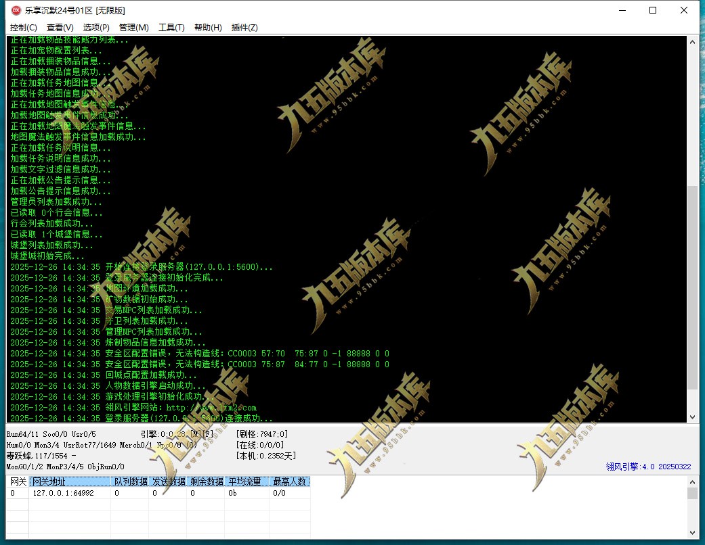Click the log line 炼制物品信息加载成功
Viewport: 705px width, 545px height.
click(x=108, y=343)
